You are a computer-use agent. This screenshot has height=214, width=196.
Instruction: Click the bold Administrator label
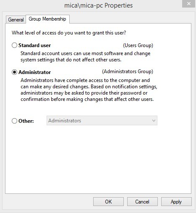pos(34,72)
